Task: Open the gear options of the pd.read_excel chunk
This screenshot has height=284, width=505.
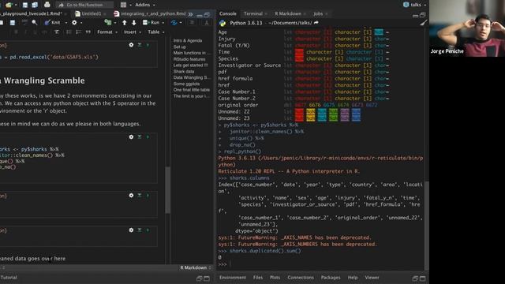Action: (x=131, y=45)
